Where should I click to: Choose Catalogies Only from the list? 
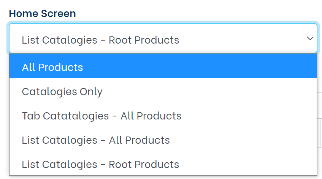coord(62,92)
